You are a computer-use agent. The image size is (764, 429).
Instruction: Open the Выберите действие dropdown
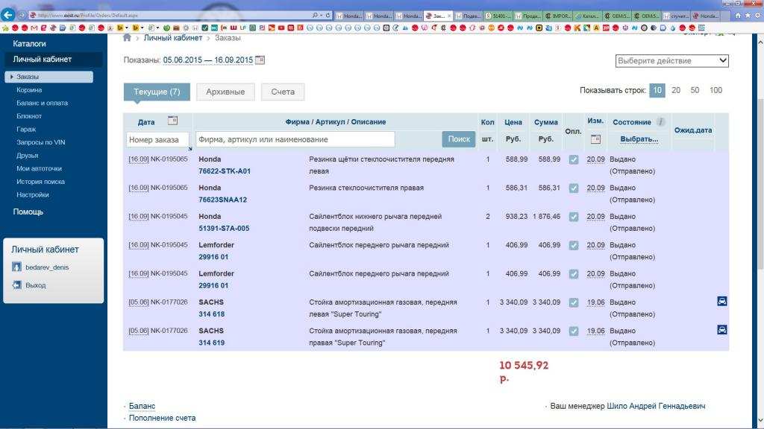click(x=671, y=61)
